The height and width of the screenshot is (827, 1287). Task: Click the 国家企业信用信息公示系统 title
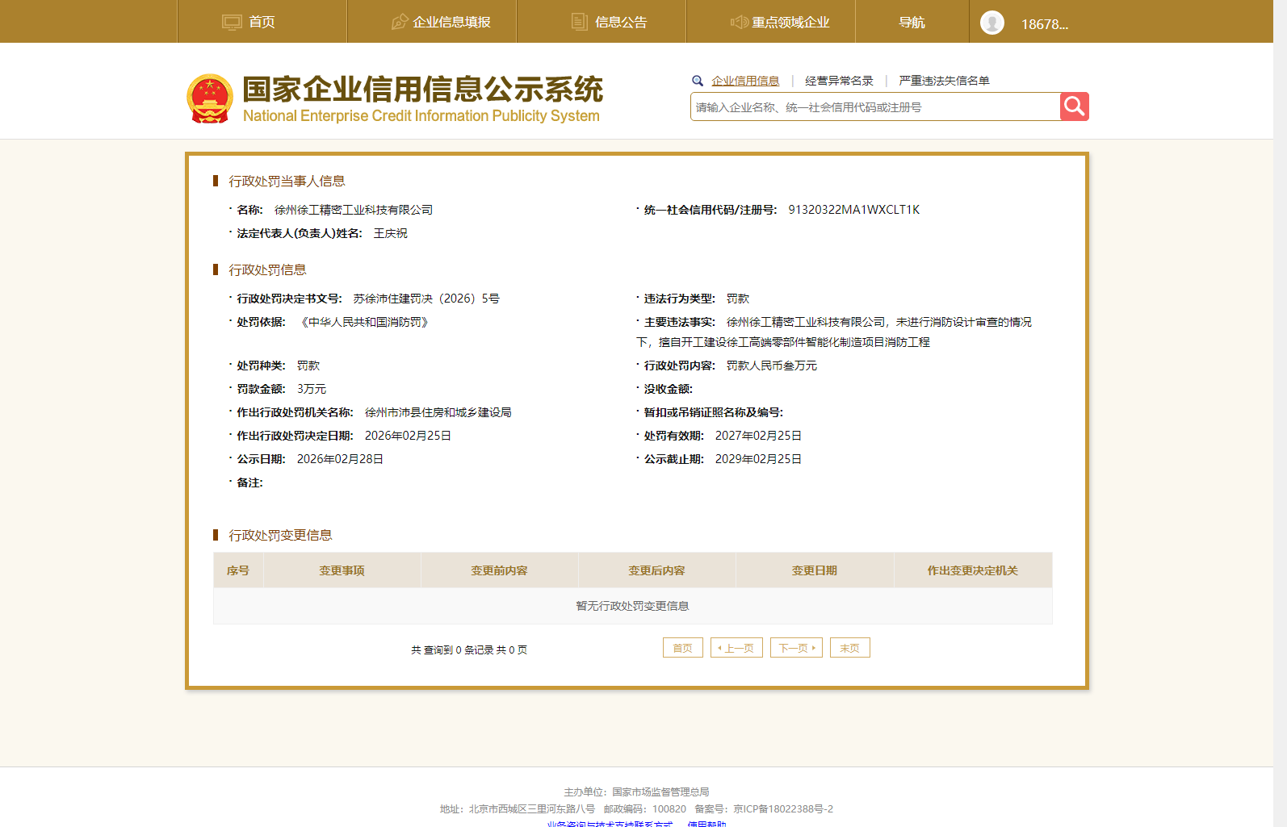tap(422, 90)
